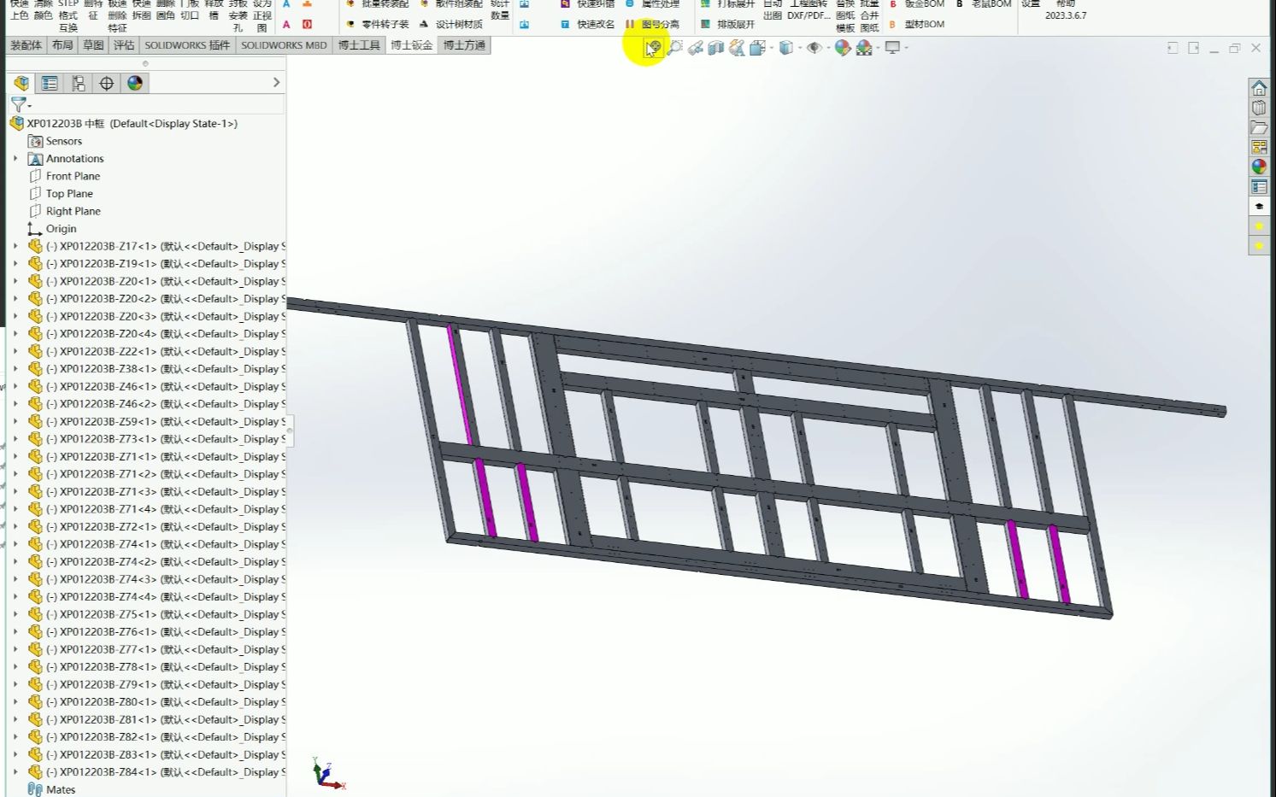1276x797 pixels.
Task: Select the Front Plane item
Action: tap(71, 176)
